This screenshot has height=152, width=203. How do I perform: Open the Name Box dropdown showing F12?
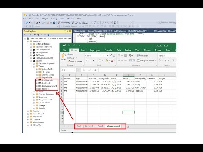coord(74,70)
